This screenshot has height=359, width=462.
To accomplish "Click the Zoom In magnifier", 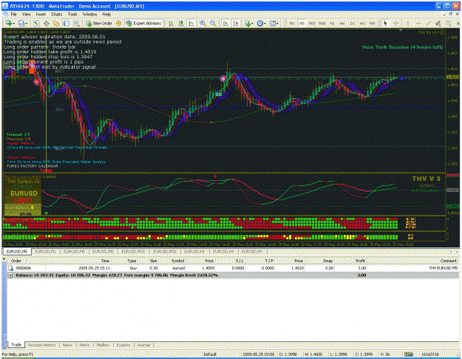I will (x=203, y=23).
